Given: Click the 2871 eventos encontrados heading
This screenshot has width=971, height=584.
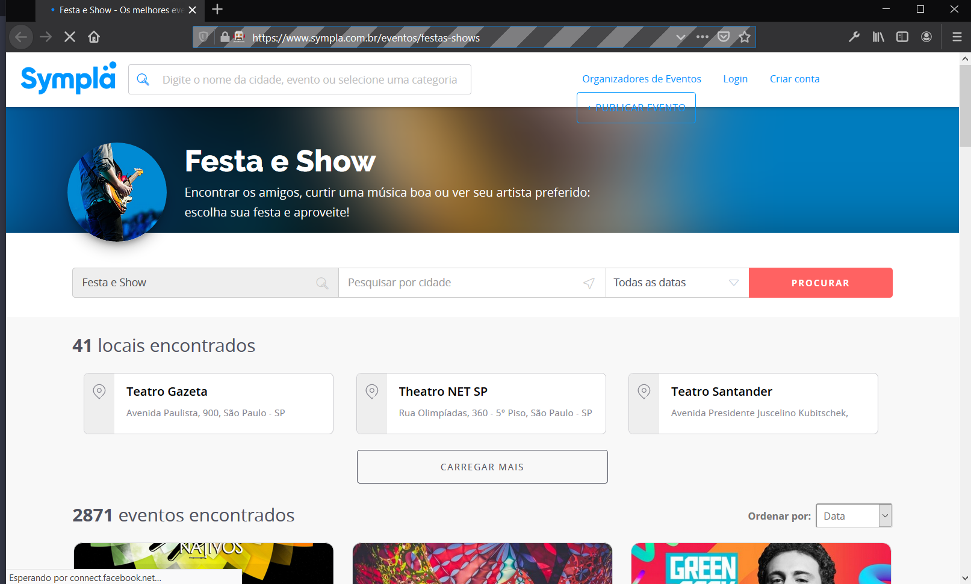Looking at the screenshot, I should click(x=184, y=515).
